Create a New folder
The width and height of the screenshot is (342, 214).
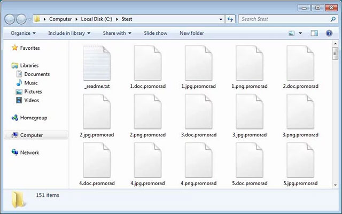192,33
